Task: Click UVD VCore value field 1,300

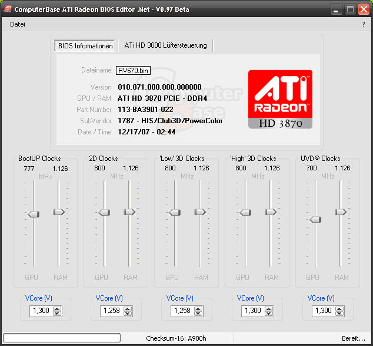Action: point(324,311)
